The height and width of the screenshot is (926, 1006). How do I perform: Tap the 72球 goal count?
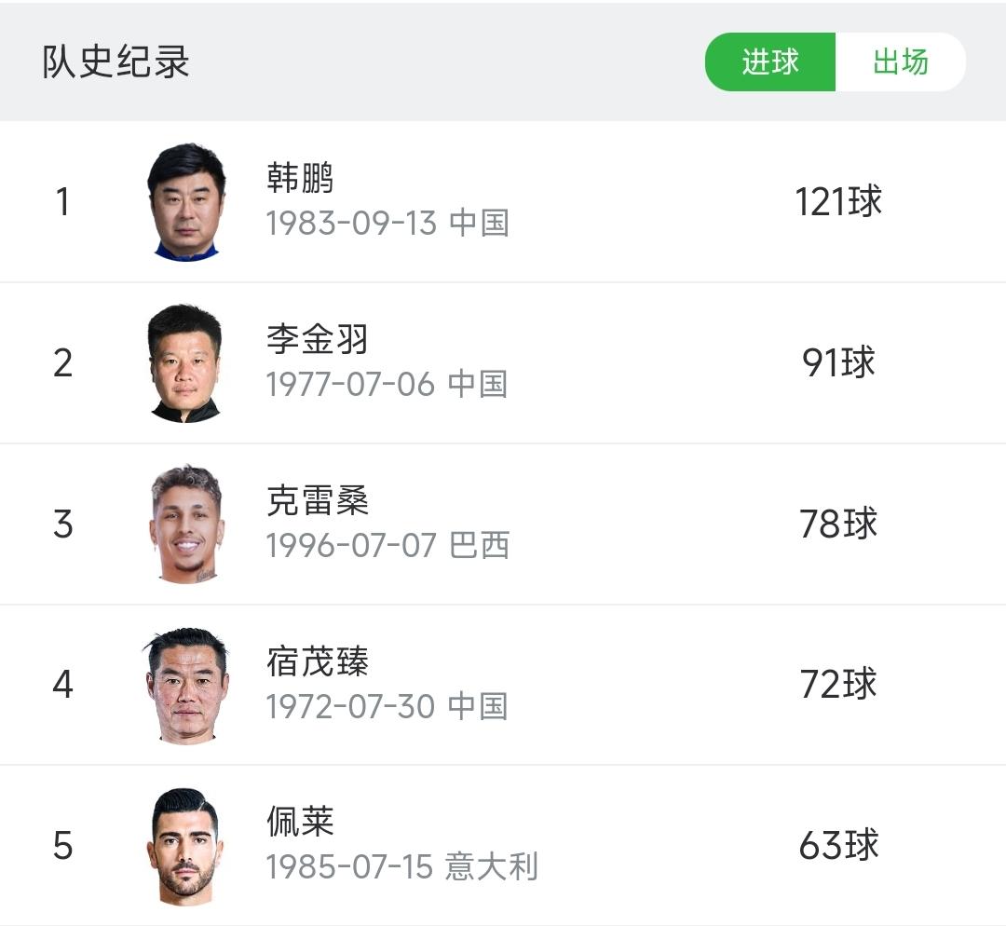tap(838, 685)
